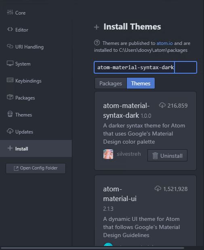The image size is (204, 250).
Task: Open URI Handling via its link icon
Action: pyautogui.click(x=10, y=46)
